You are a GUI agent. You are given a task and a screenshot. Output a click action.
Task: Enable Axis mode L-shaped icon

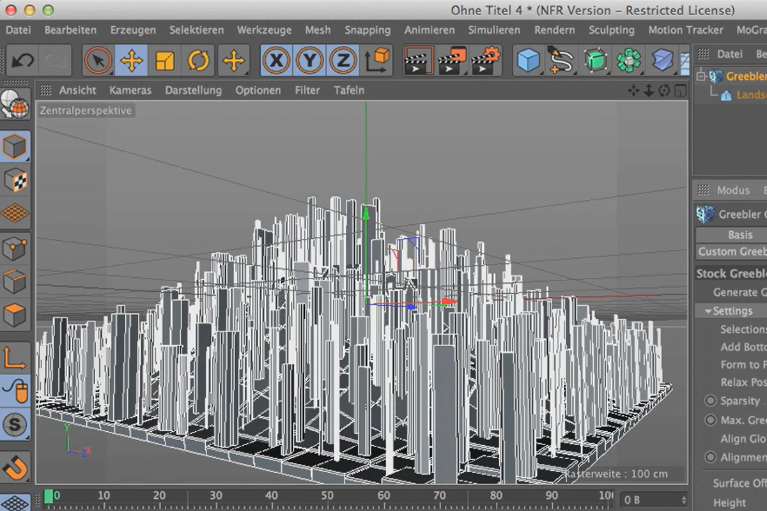pos(15,357)
